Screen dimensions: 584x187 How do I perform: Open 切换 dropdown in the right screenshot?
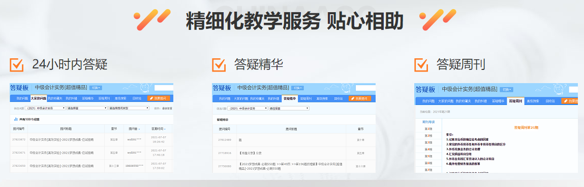[x=507, y=89]
